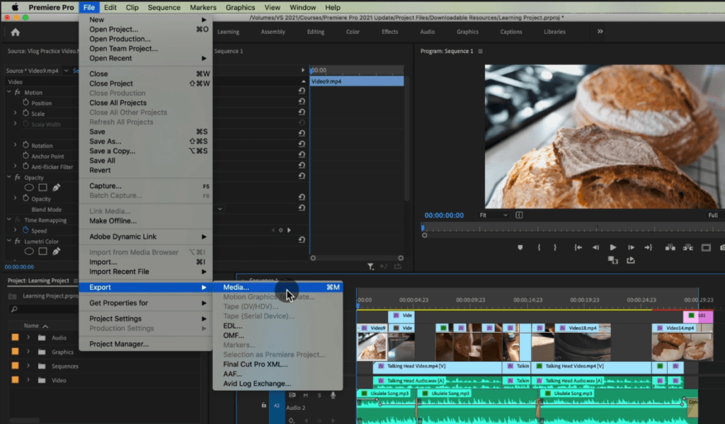Click the Program monitor zoom scroll bar handle
The width and height of the screenshot is (725, 424).
tap(425, 235)
